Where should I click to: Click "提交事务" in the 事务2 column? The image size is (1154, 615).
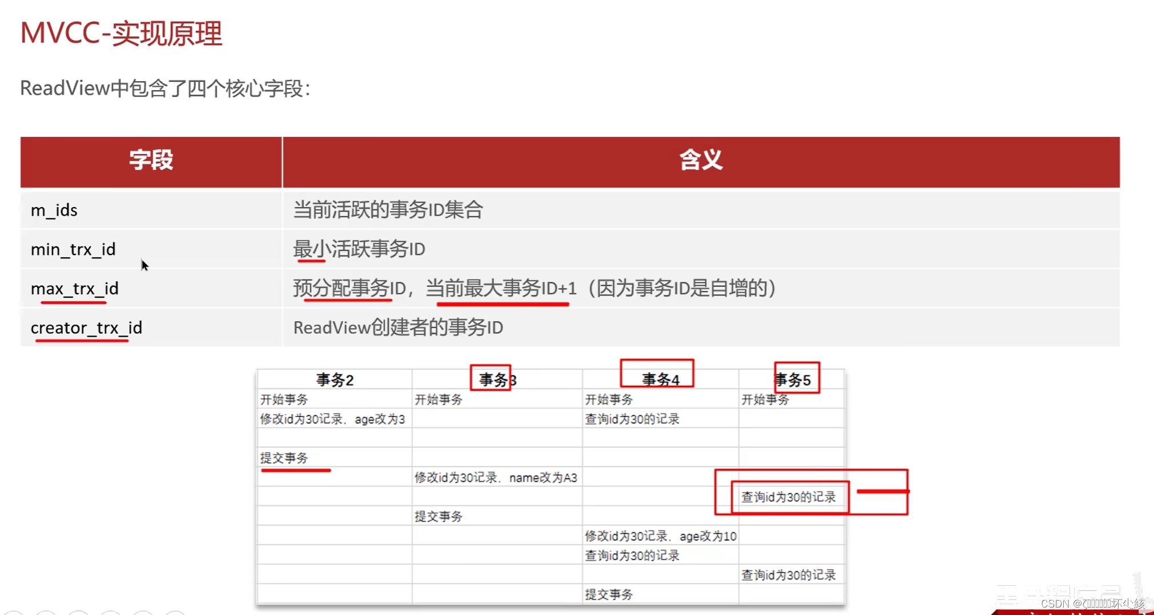[x=284, y=458]
